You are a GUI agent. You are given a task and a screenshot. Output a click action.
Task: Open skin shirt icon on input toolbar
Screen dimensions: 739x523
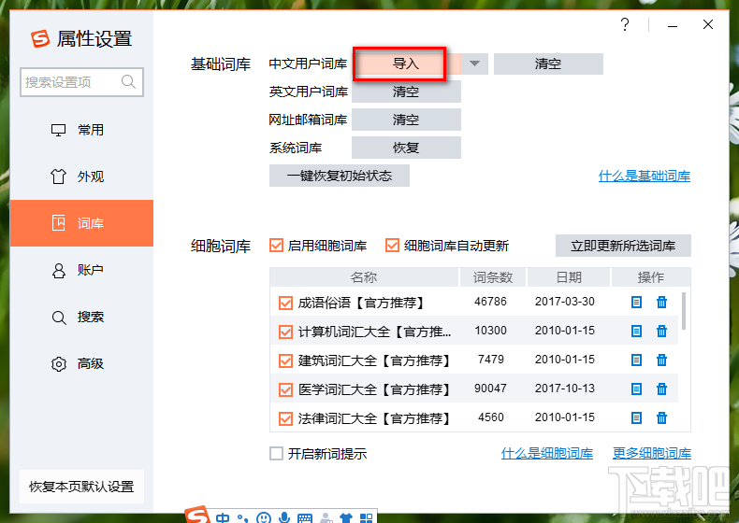(346, 517)
